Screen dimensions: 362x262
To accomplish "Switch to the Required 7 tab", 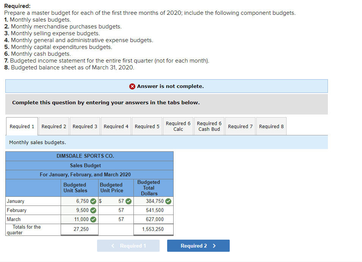I will [240, 126].
